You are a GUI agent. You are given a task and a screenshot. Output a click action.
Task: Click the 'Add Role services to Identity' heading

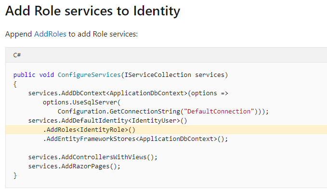pos(92,11)
